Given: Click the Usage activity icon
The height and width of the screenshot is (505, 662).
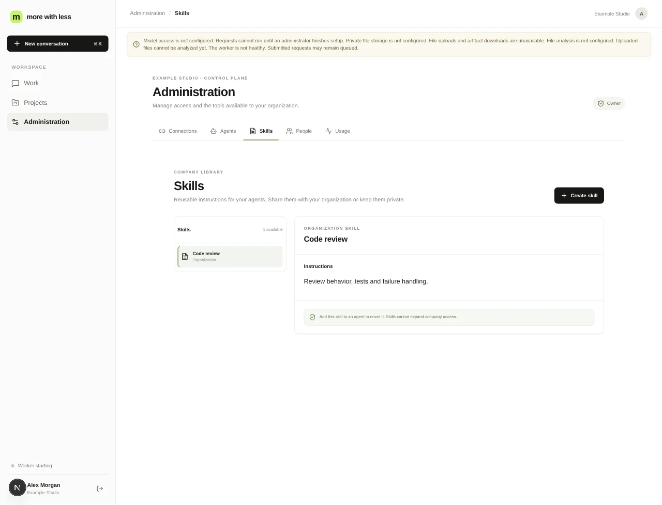Looking at the screenshot, I should click(x=328, y=131).
